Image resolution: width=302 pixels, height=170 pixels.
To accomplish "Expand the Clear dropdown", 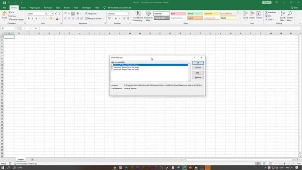I will click(x=274, y=20).
